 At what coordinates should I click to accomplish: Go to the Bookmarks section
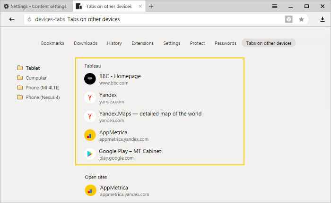click(52, 43)
